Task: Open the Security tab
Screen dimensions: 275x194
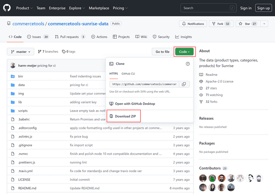Action: click(161, 37)
